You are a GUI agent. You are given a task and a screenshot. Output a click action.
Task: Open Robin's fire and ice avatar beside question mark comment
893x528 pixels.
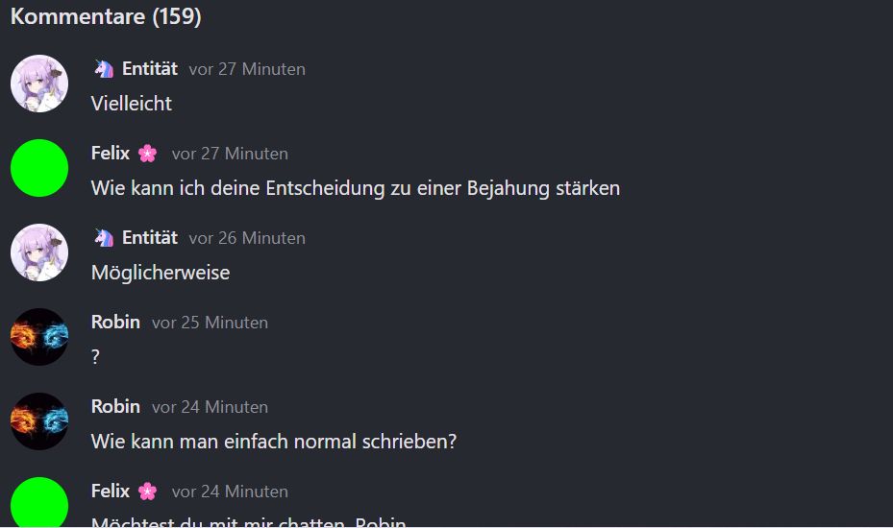tap(39, 337)
